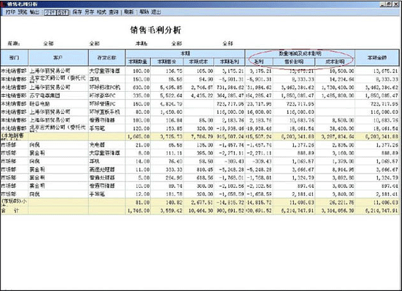This screenshot has height=291, width=402.
Task: Close the 销售毛利分析 window
Action: (x=396, y=4)
